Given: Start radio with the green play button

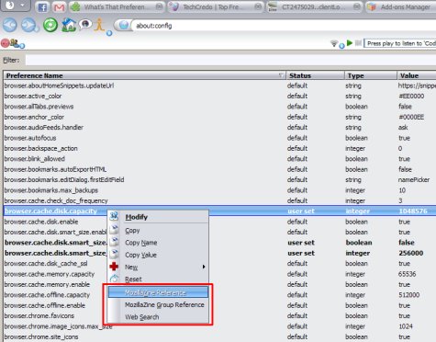Looking at the screenshot, I should click(350, 43).
